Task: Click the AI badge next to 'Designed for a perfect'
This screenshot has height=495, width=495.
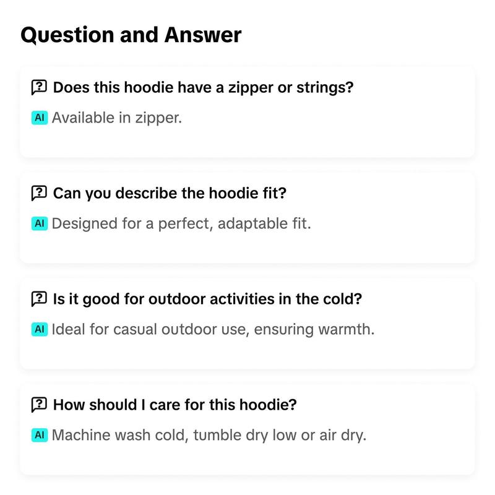Action: (40, 223)
